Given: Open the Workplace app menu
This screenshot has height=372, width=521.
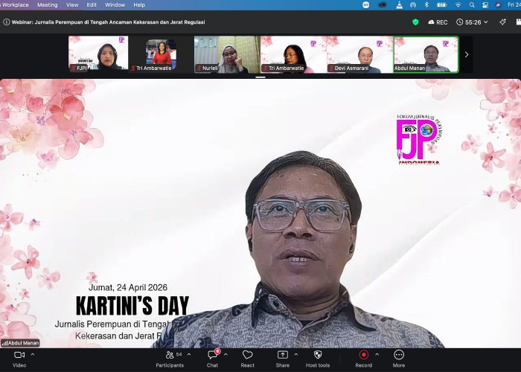Looking at the screenshot, I should pos(15,5).
